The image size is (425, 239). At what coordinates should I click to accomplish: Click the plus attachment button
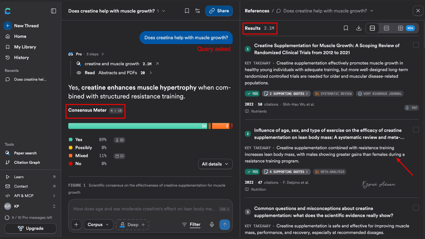point(76,224)
